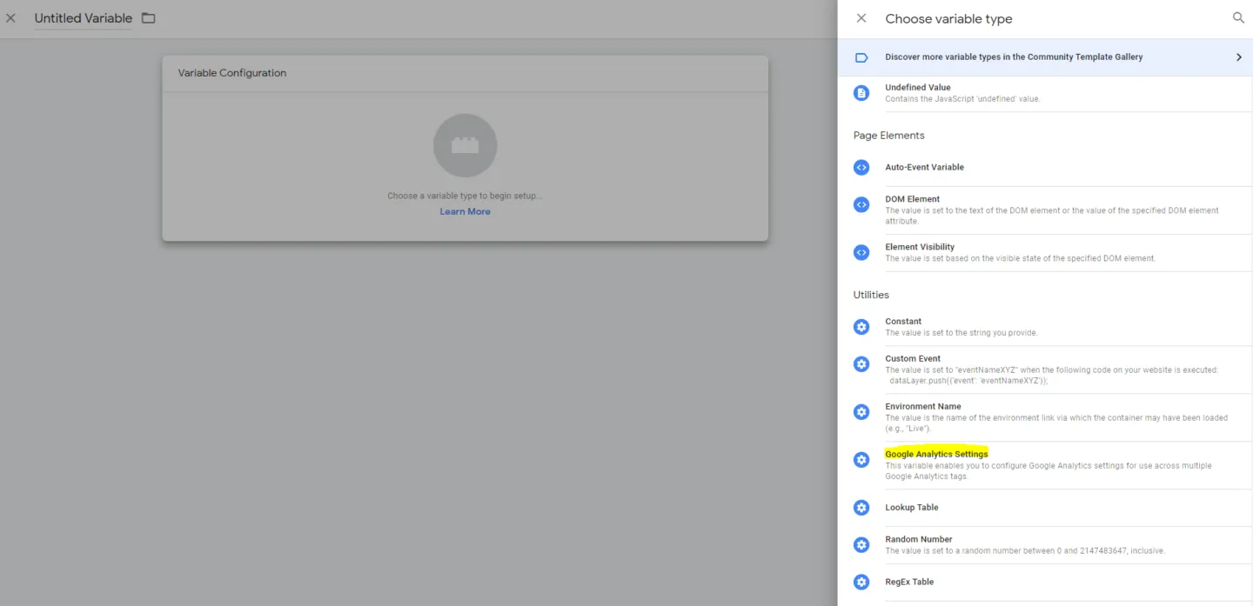This screenshot has height=606, width=1253.
Task: Click the Lookup Table gear icon
Action: coord(861,507)
